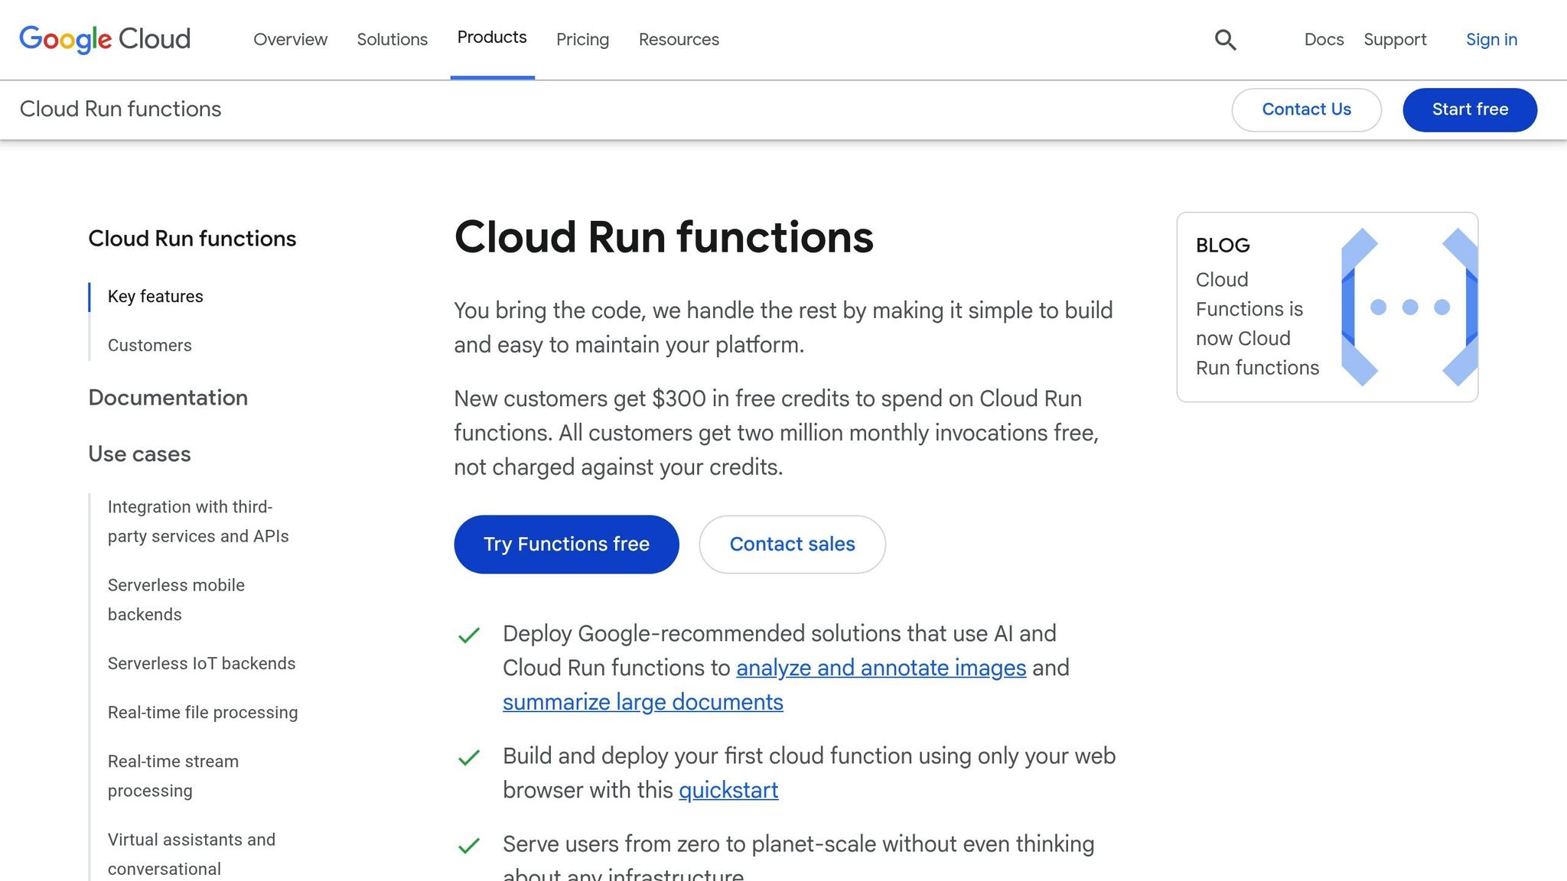Click Sign in

click(1491, 40)
